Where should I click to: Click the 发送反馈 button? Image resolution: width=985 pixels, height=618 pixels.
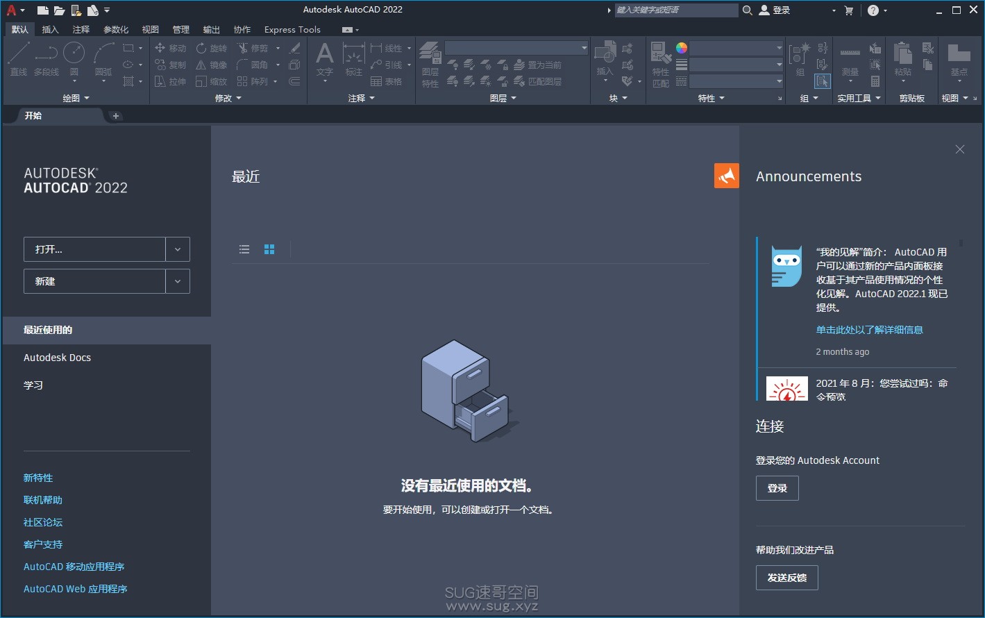[x=787, y=578]
